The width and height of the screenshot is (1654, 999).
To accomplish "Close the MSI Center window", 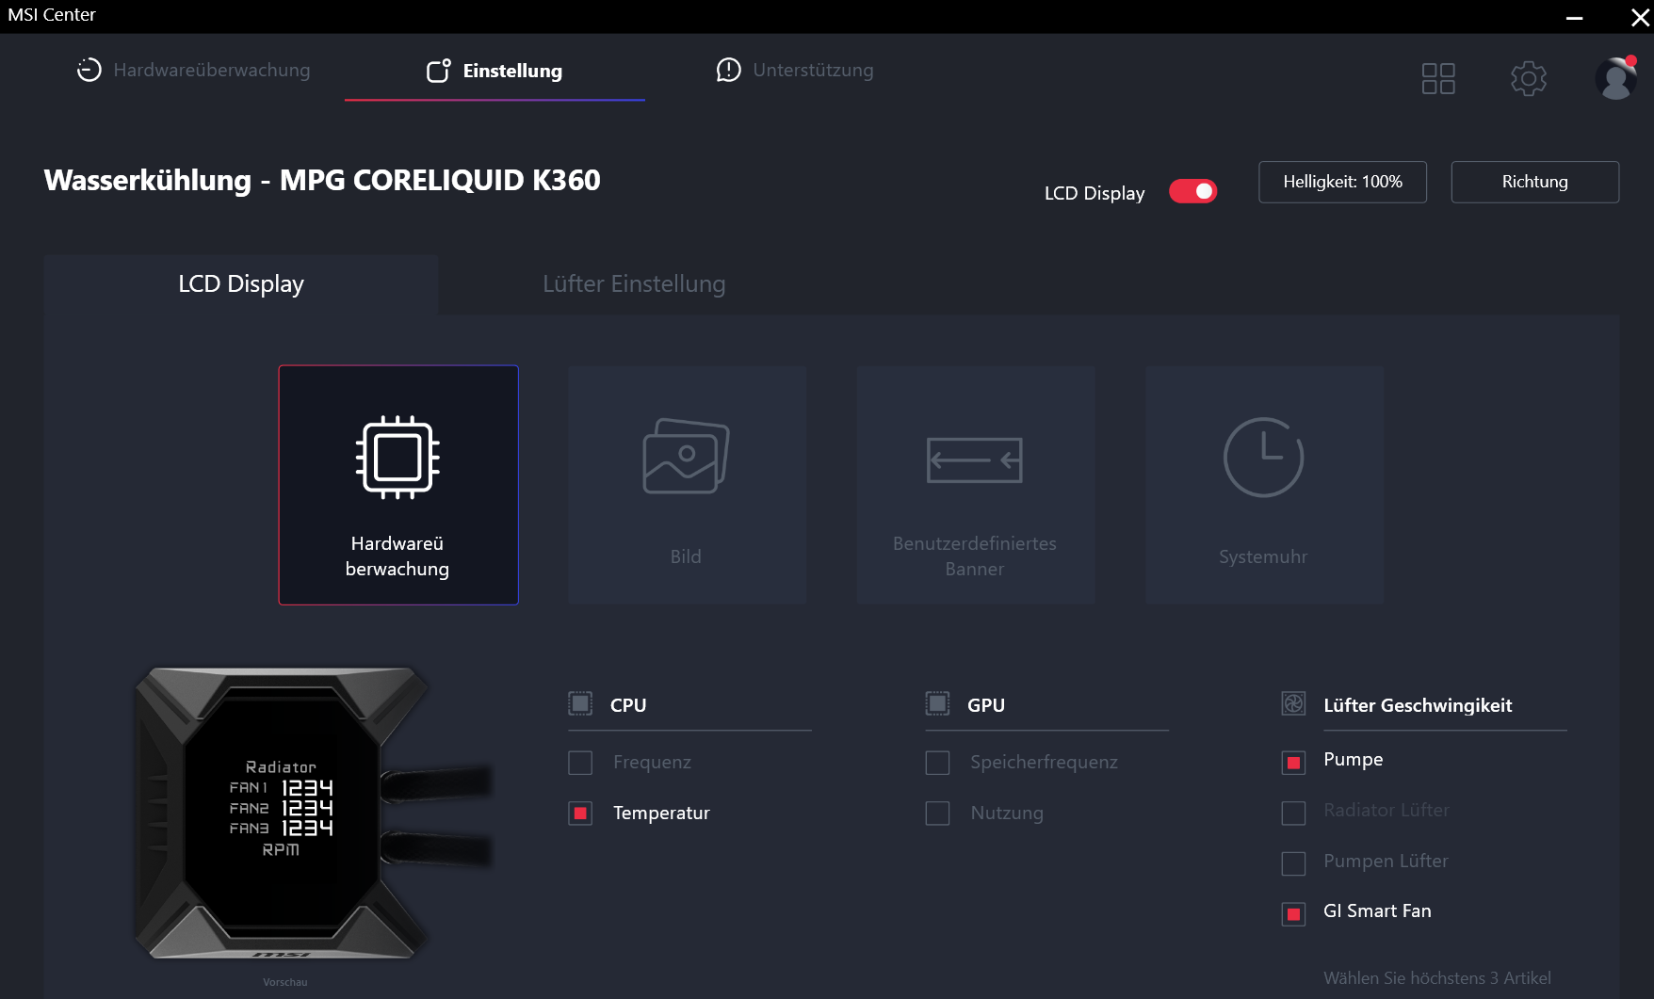I will 1640,17.
